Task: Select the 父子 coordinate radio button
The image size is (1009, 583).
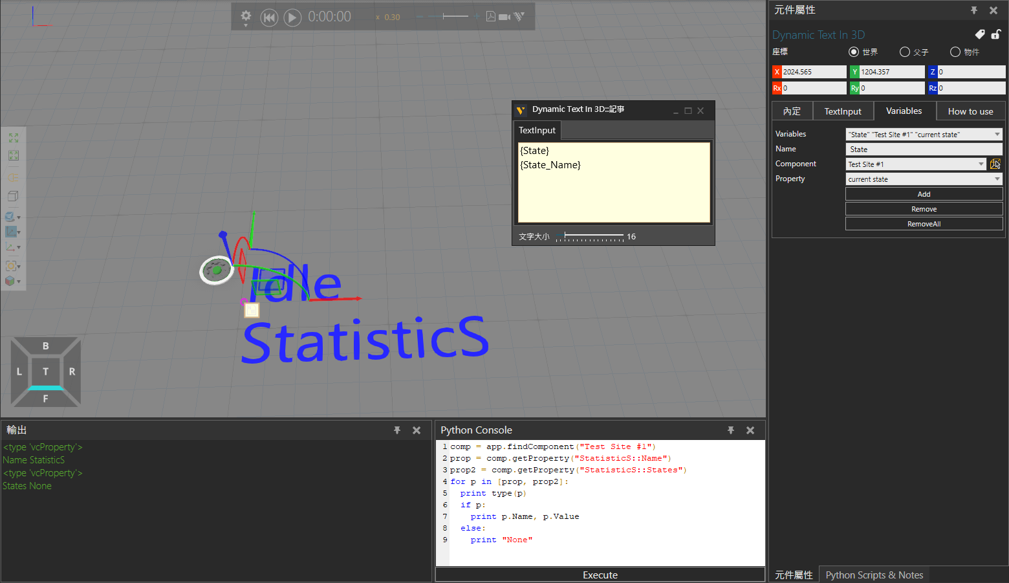Action: [905, 52]
